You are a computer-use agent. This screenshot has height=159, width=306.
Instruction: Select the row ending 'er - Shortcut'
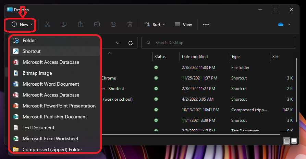coord(197,89)
